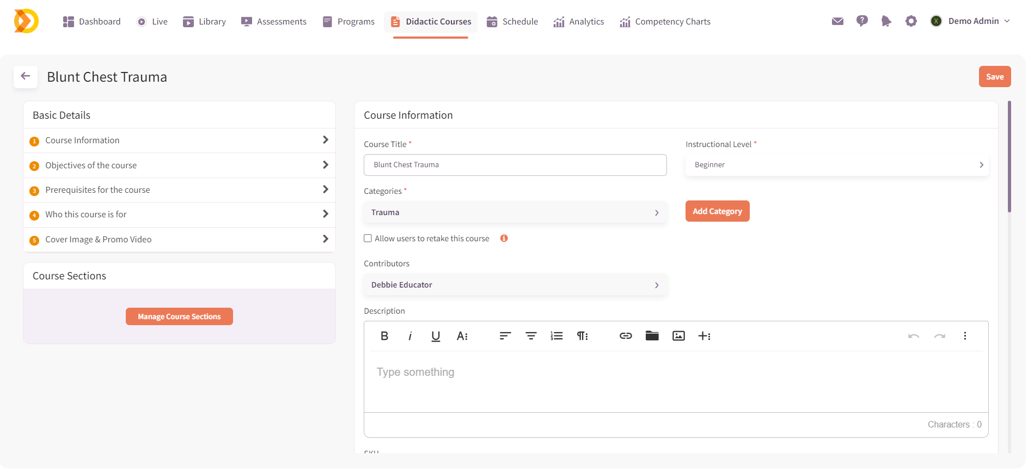Click the Course Title input field

(515, 165)
